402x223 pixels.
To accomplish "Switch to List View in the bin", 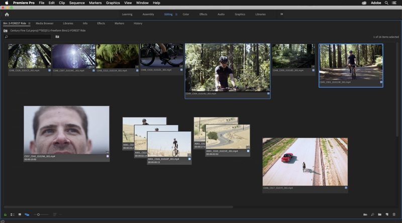I will pyautogui.click(x=13, y=214).
